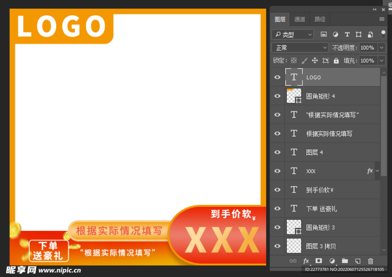The width and height of the screenshot is (392, 277).
Task: Delete a layer with the trash icon
Action: [370, 261]
